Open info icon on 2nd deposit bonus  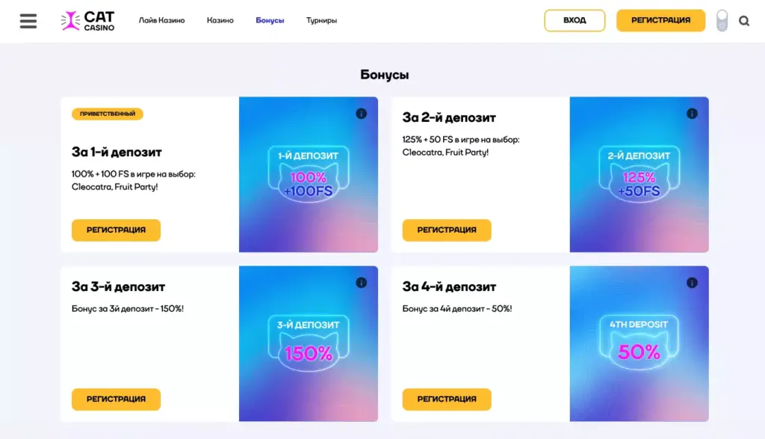pos(692,114)
